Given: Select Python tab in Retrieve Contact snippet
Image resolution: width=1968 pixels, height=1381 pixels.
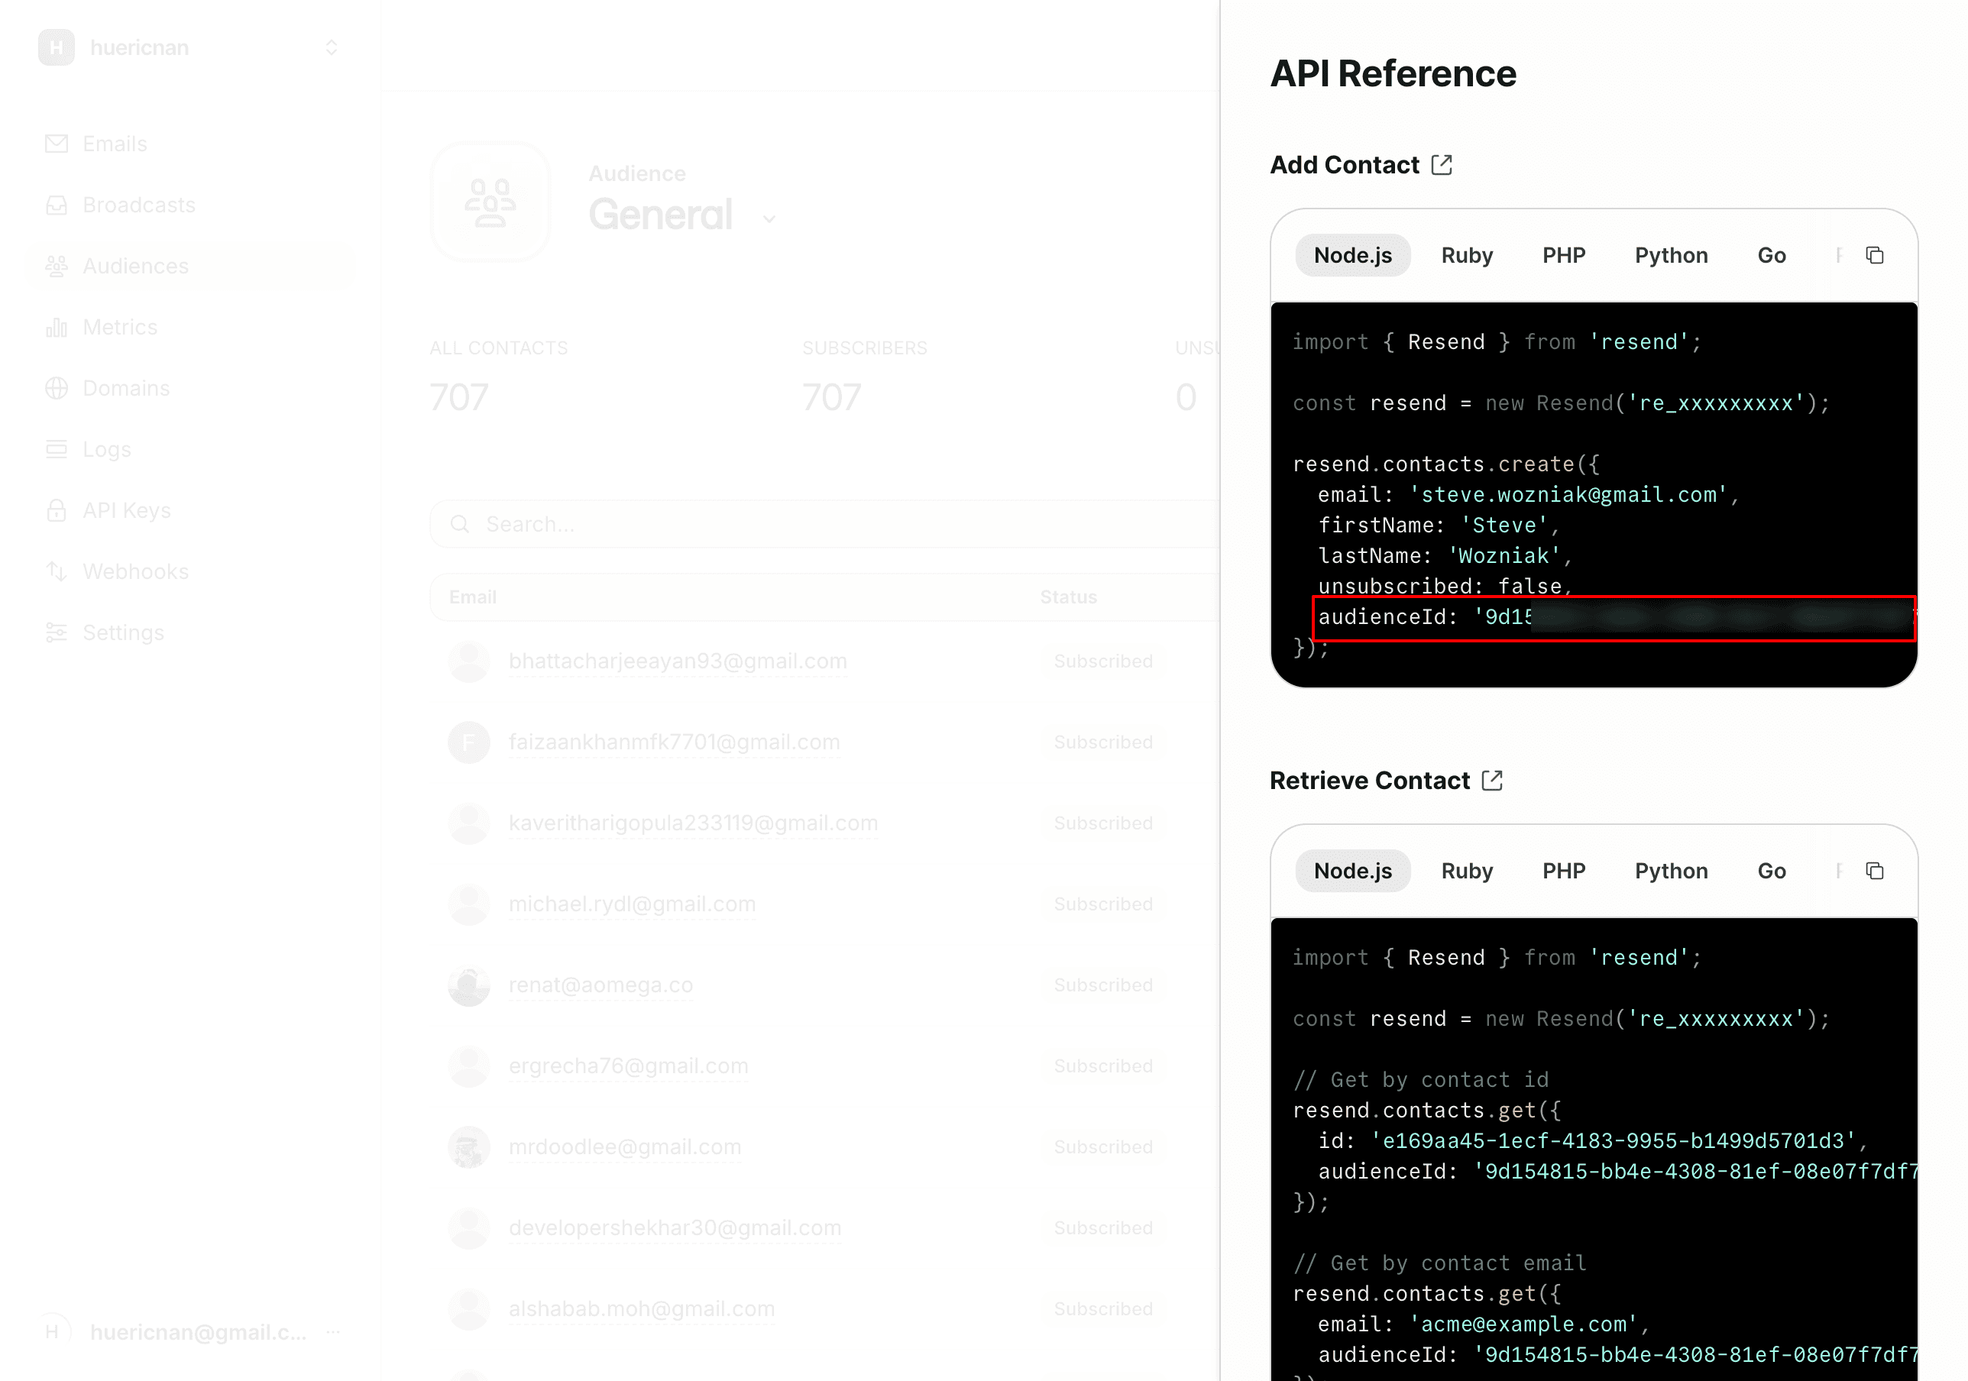Looking at the screenshot, I should click(1671, 871).
